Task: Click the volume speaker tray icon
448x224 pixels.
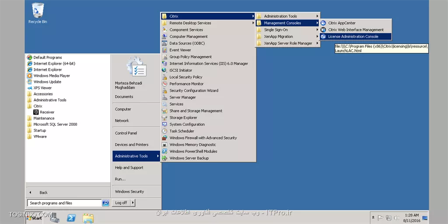Action: tap(396, 218)
